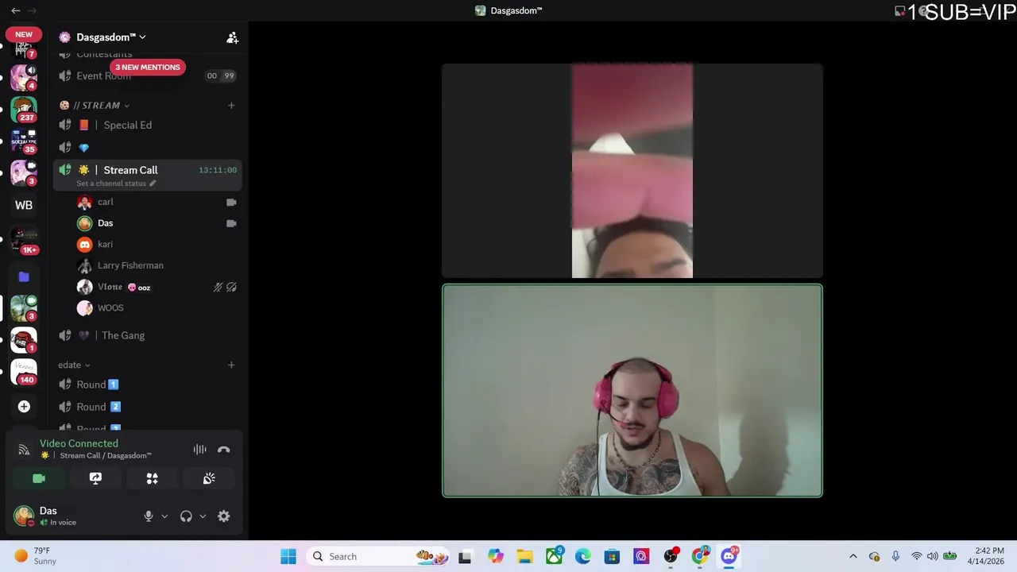This screenshot has width=1017, height=572.
Task: Invite people with the add-members icon
Action: (232, 37)
